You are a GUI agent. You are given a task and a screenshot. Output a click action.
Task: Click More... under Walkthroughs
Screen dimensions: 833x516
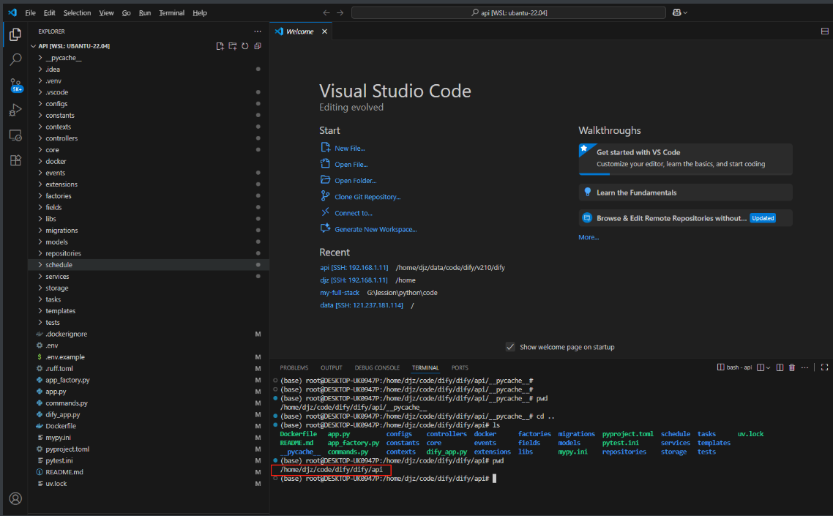pyautogui.click(x=589, y=238)
